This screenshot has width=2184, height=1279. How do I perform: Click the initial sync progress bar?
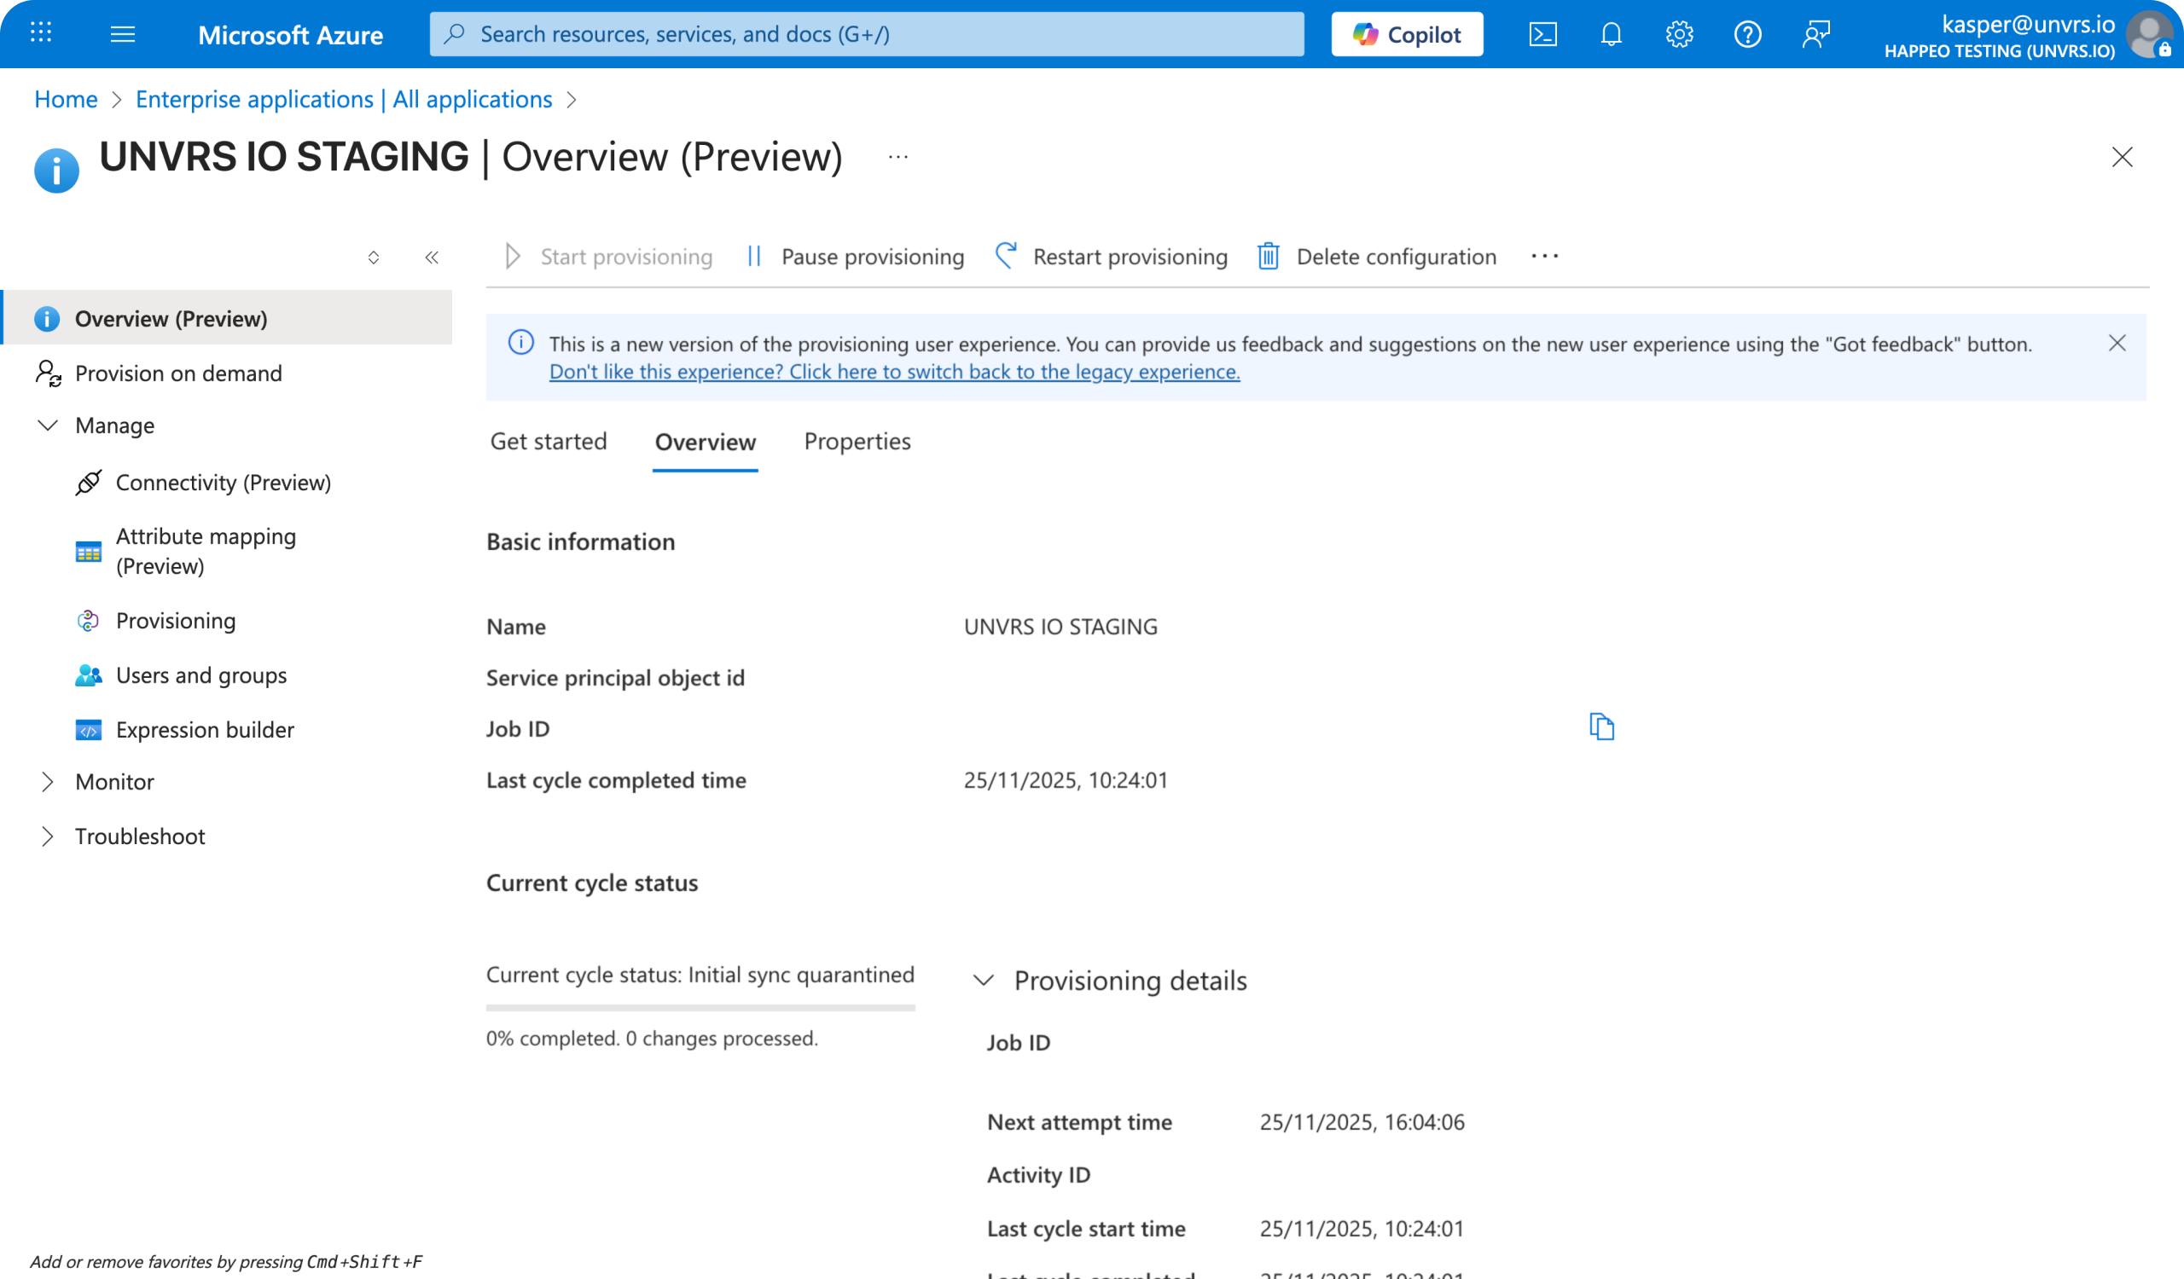700,1006
